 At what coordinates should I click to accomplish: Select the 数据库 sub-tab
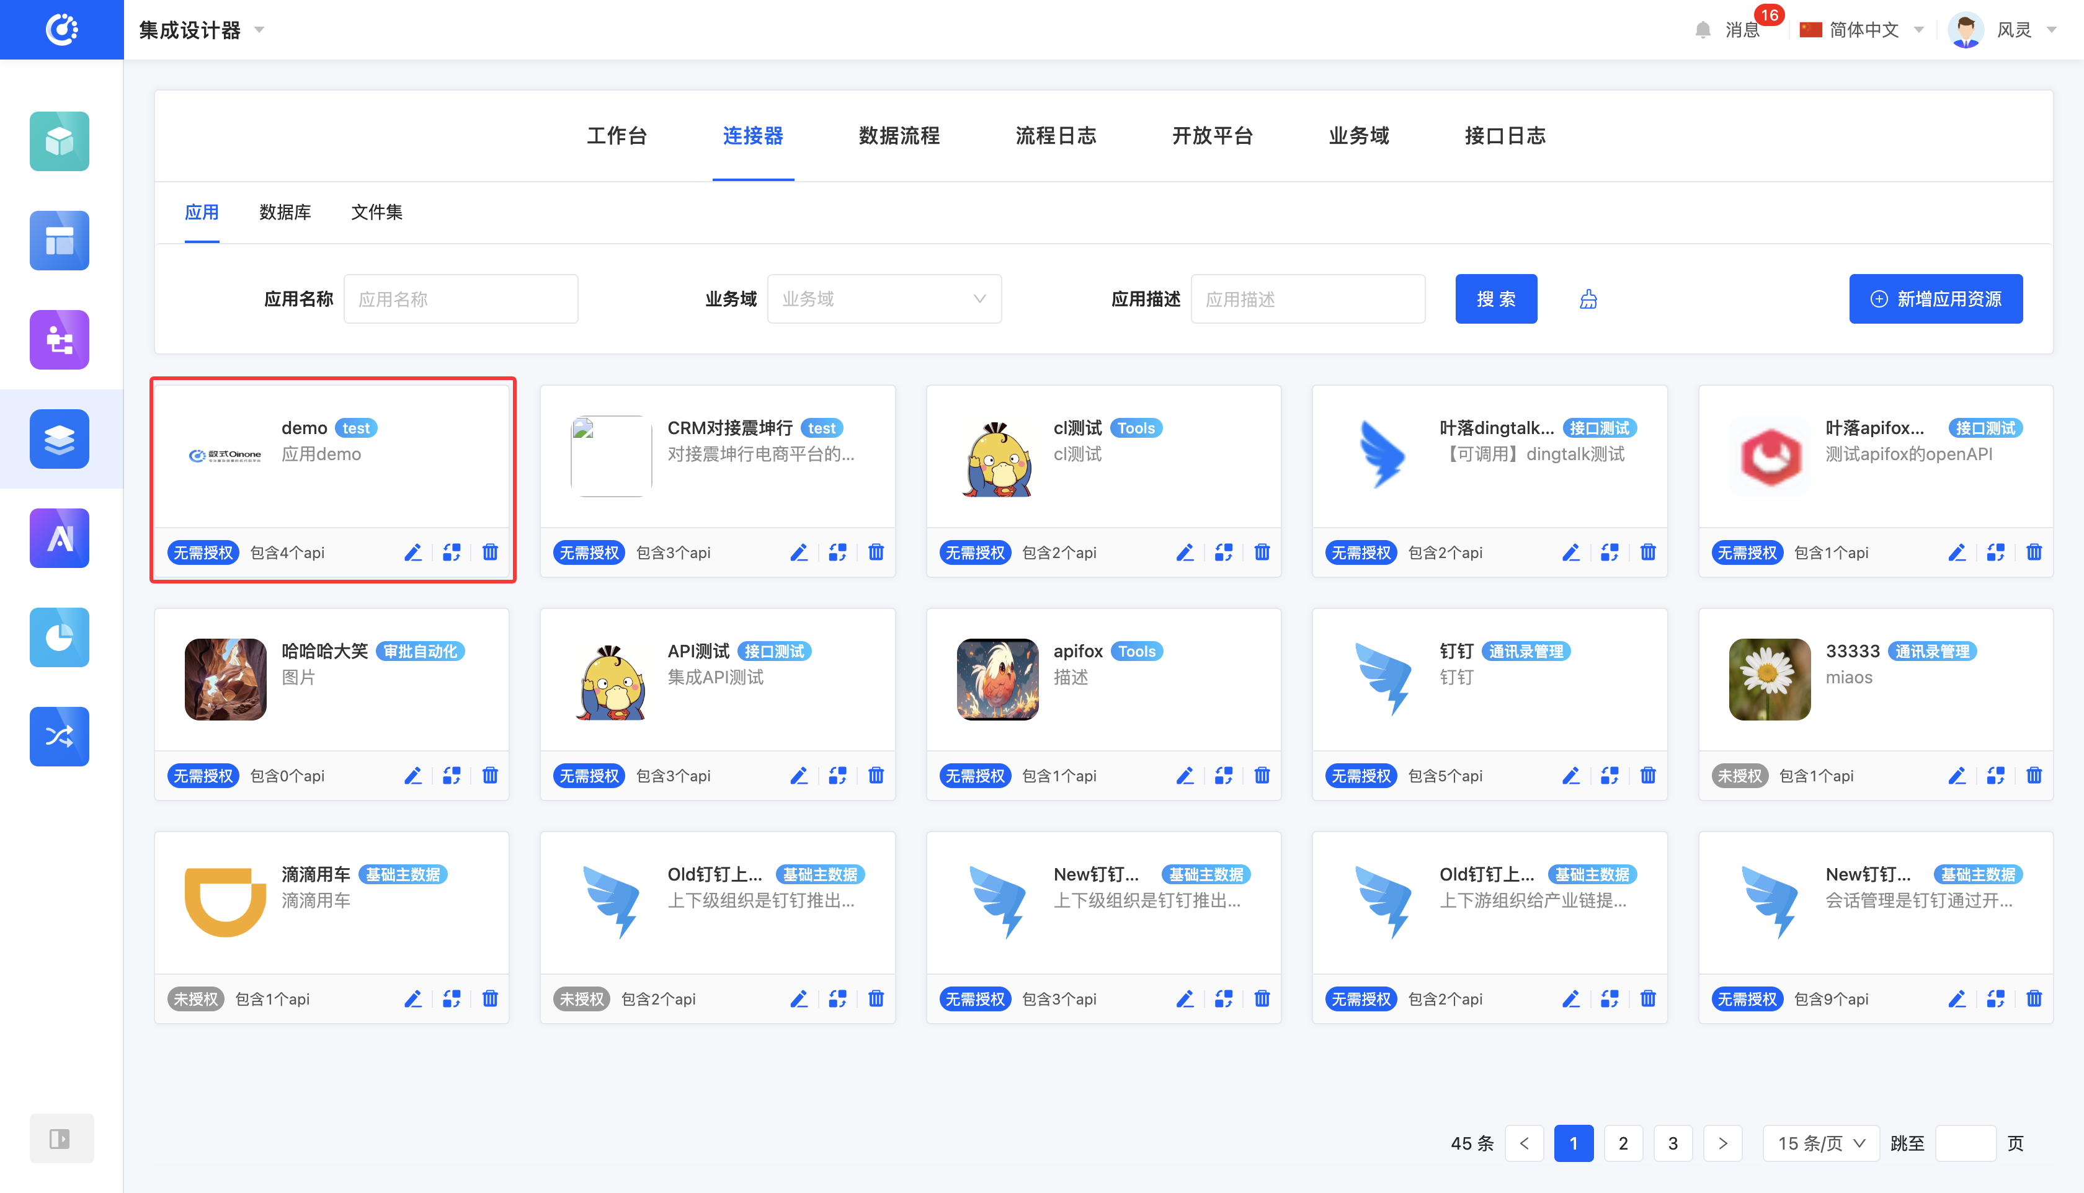coord(284,212)
